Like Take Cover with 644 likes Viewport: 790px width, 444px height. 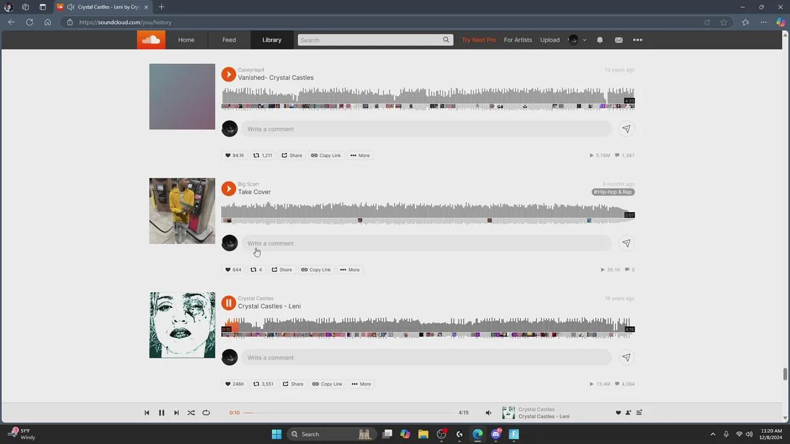233,269
